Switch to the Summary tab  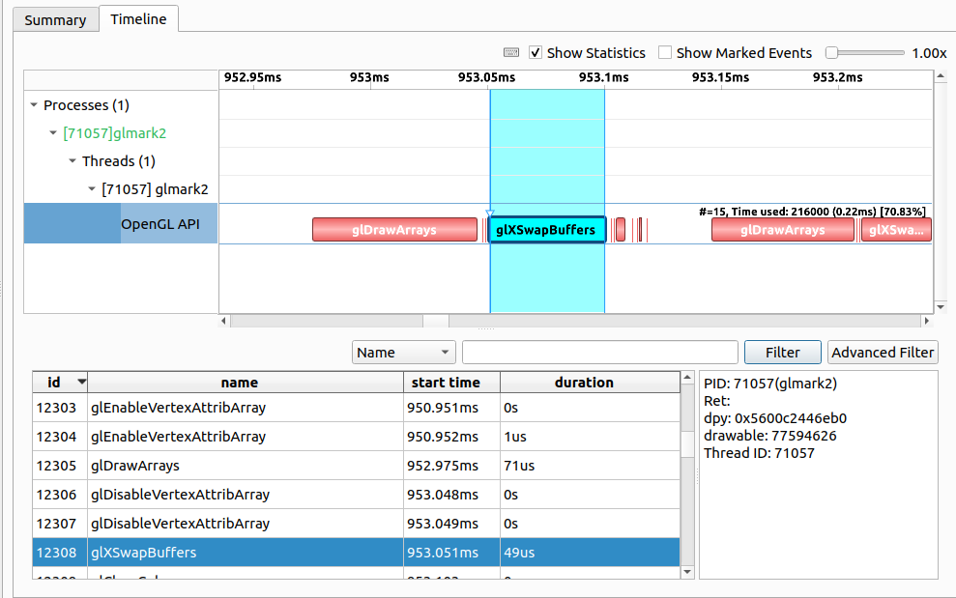click(55, 19)
